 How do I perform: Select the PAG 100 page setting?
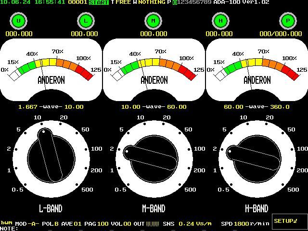(x=96, y=224)
